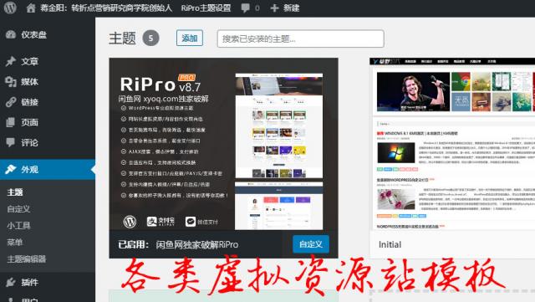This screenshot has height=302, width=535.
Task: Open 小工具 submenu link
Action: [18, 226]
